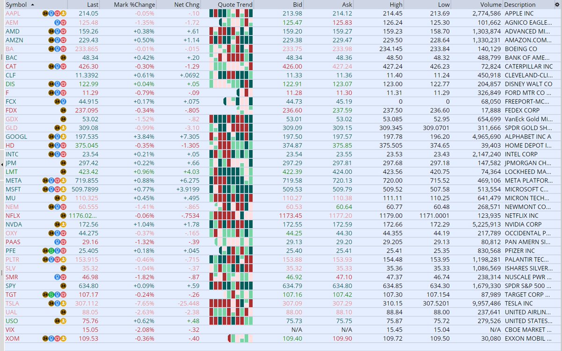562x351 pixels.
Task: Click the blue lightbulb icon on AAPL row
Action: tap(51, 14)
